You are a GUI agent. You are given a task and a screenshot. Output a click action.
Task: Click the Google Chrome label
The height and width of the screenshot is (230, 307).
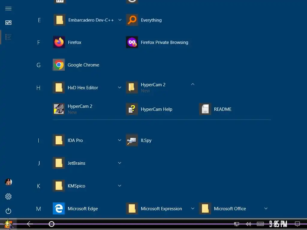[x=83, y=65]
